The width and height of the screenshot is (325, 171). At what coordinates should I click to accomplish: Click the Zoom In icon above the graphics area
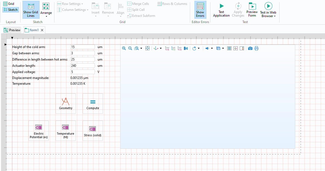[124, 48]
